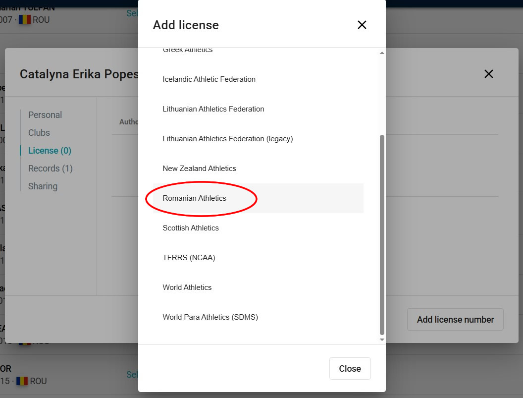This screenshot has width=523, height=398.
Task: Close the Add license dialog with X
Action: (x=362, y=25)
